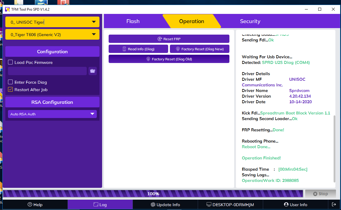Click the TFM Tool Pro title bar logo
The height and width of the screenshot is (210, 341).
pos(7,9)
